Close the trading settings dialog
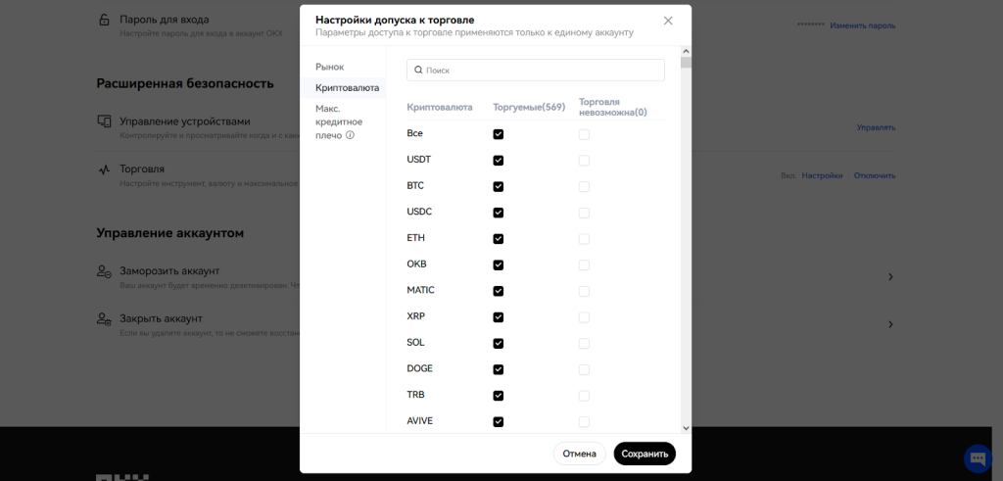This screenshot has height=481, width=1003. (x=668, y=21)
